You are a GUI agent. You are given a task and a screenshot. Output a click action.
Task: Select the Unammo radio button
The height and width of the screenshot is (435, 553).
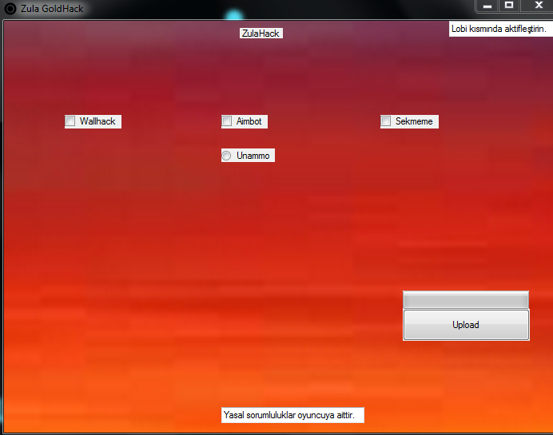(226, 156)
